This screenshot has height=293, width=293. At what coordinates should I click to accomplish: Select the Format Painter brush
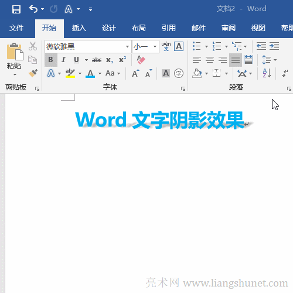click(33, 73)
